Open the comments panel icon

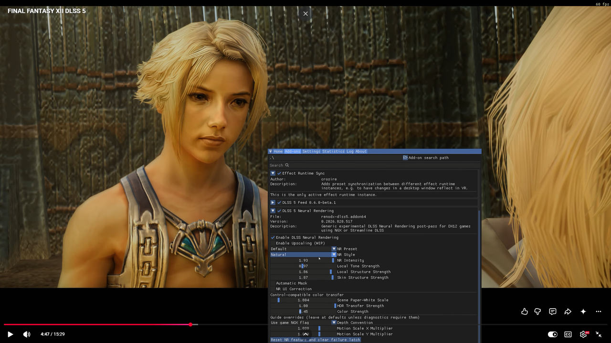coord(553,312)
